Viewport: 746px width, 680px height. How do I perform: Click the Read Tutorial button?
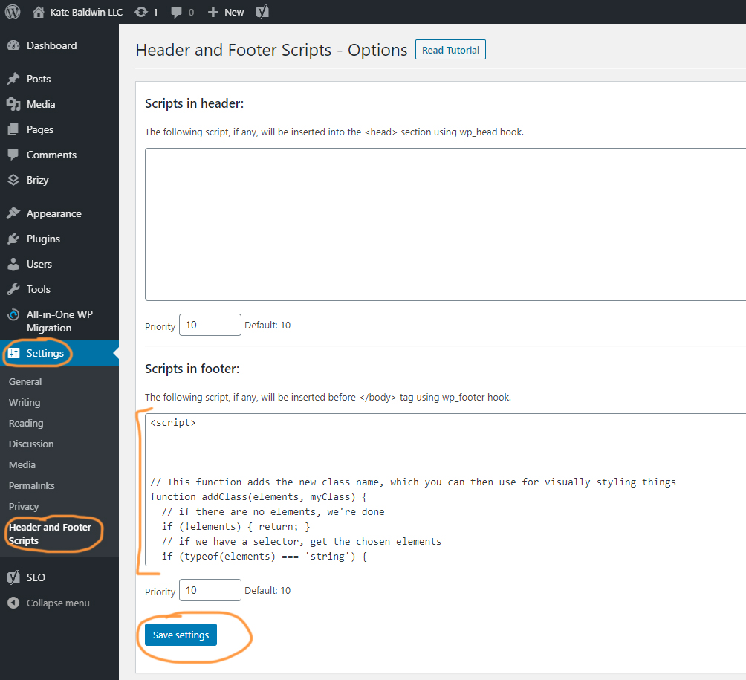(450, 50)
